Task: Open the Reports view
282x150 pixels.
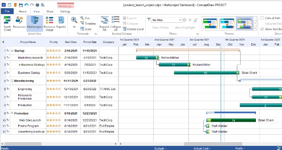Action: [x=61, y=22]
